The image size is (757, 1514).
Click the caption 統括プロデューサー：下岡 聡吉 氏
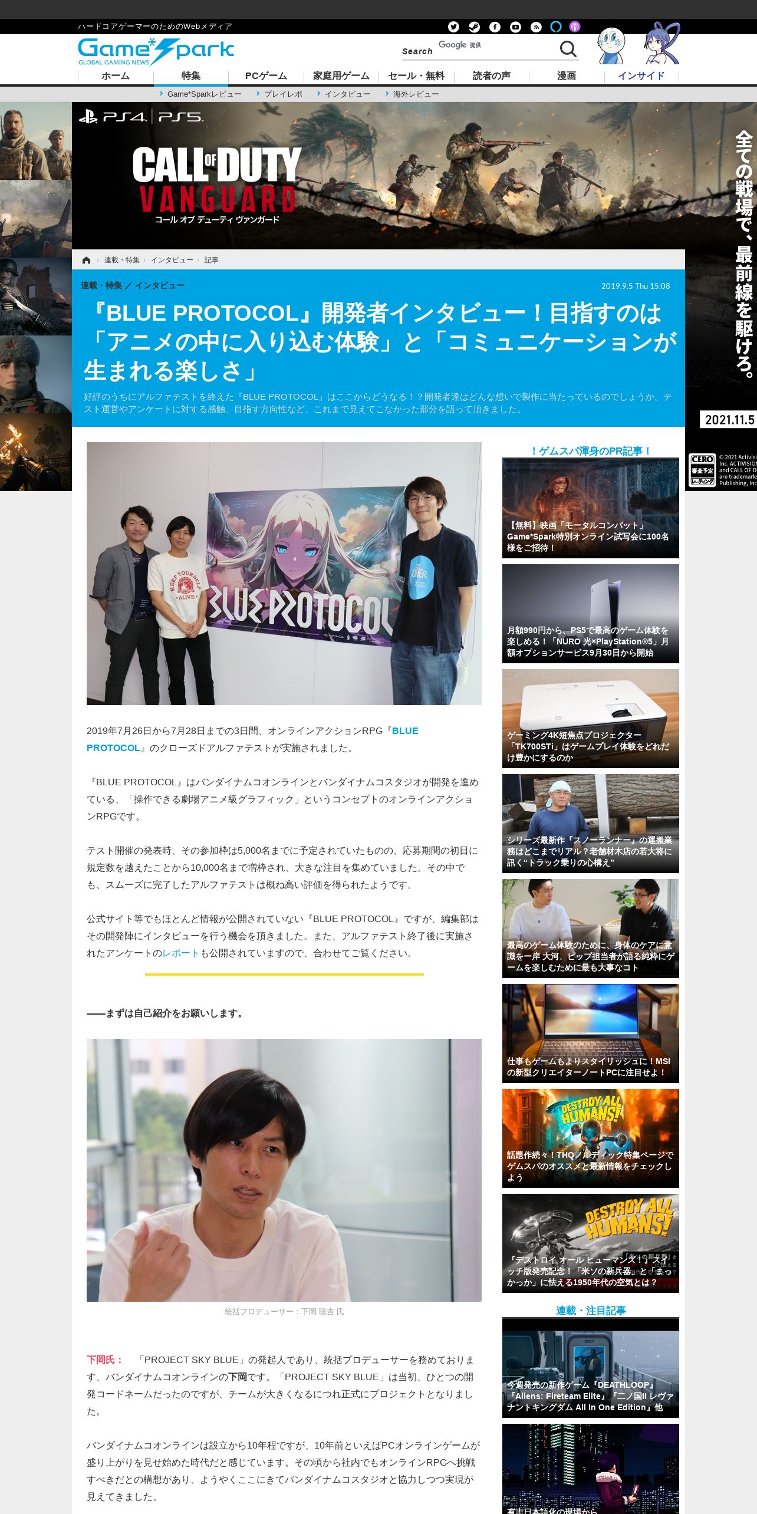pos(284,1311)
